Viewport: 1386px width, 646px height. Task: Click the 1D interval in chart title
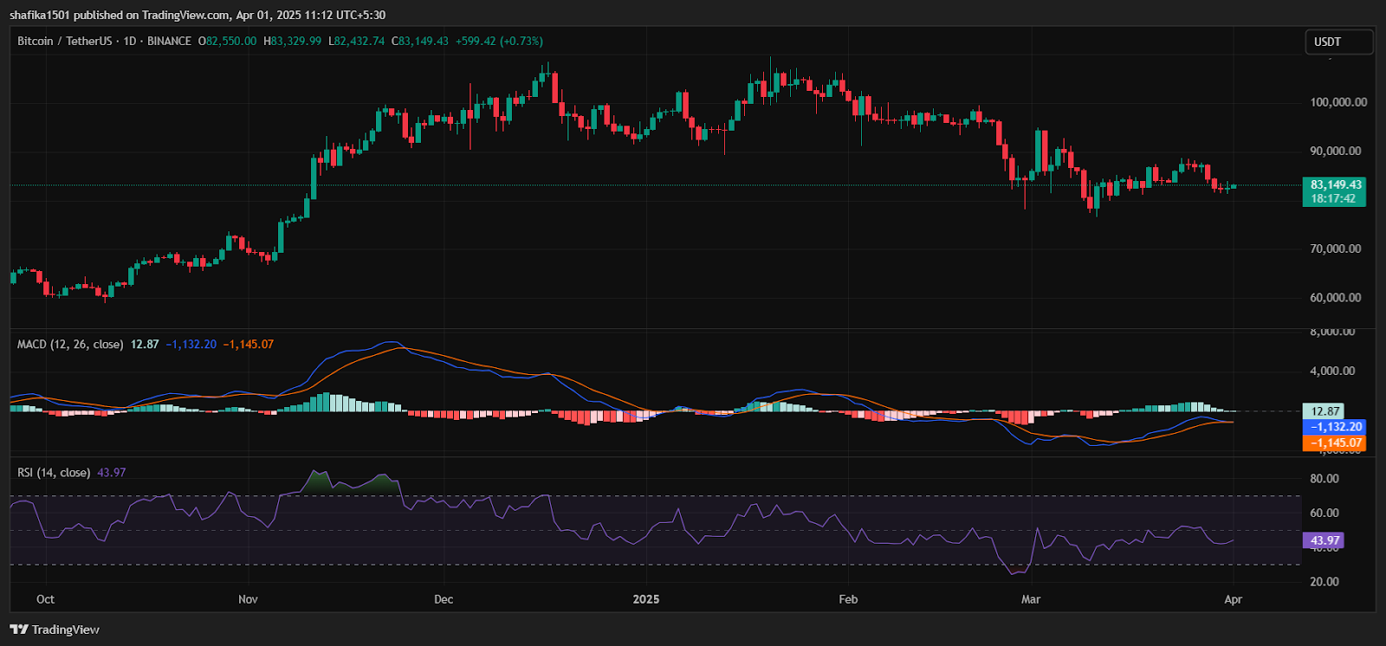130,41
